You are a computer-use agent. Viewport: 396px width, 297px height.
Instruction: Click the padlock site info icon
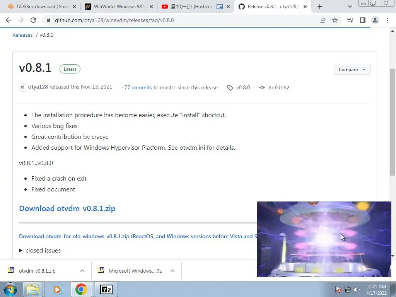pos(49,20)
